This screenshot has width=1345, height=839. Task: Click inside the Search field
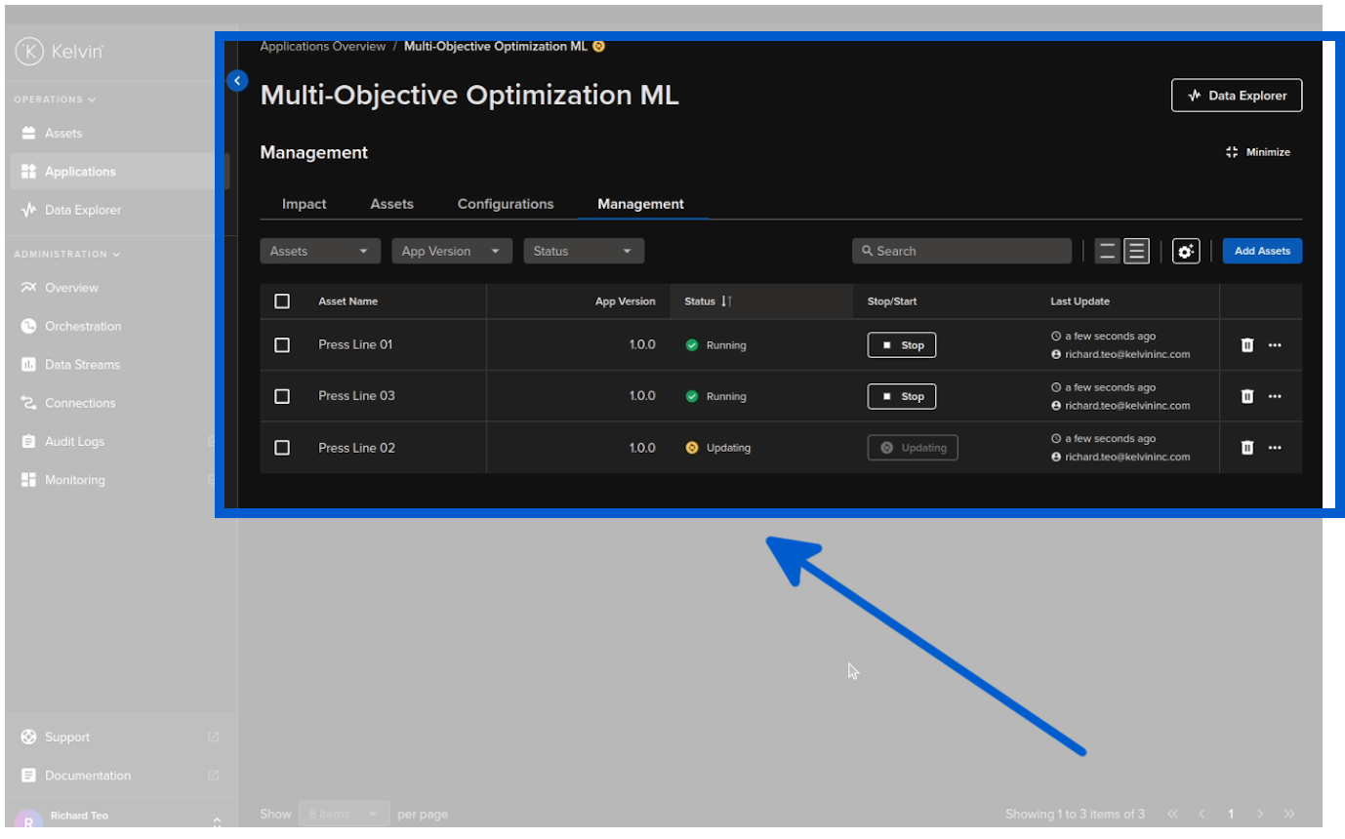click(x=961, y=251)
